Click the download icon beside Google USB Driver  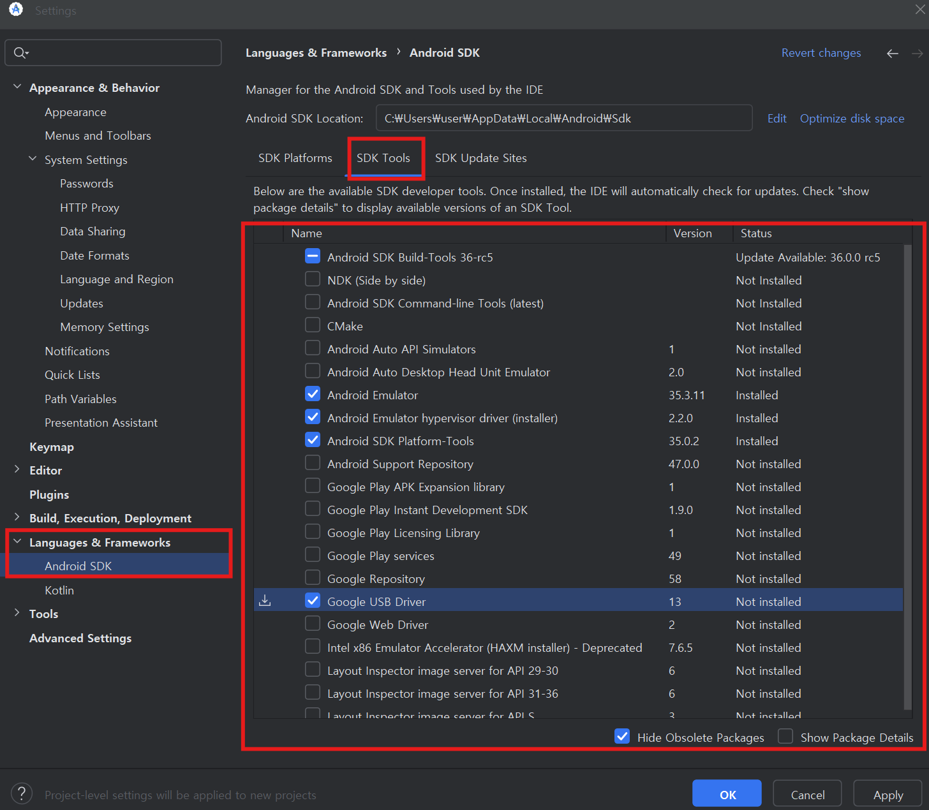coord(265,601)
